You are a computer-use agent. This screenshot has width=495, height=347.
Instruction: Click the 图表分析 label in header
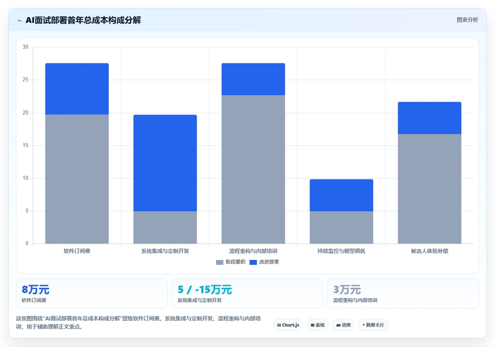coord(467,20)
